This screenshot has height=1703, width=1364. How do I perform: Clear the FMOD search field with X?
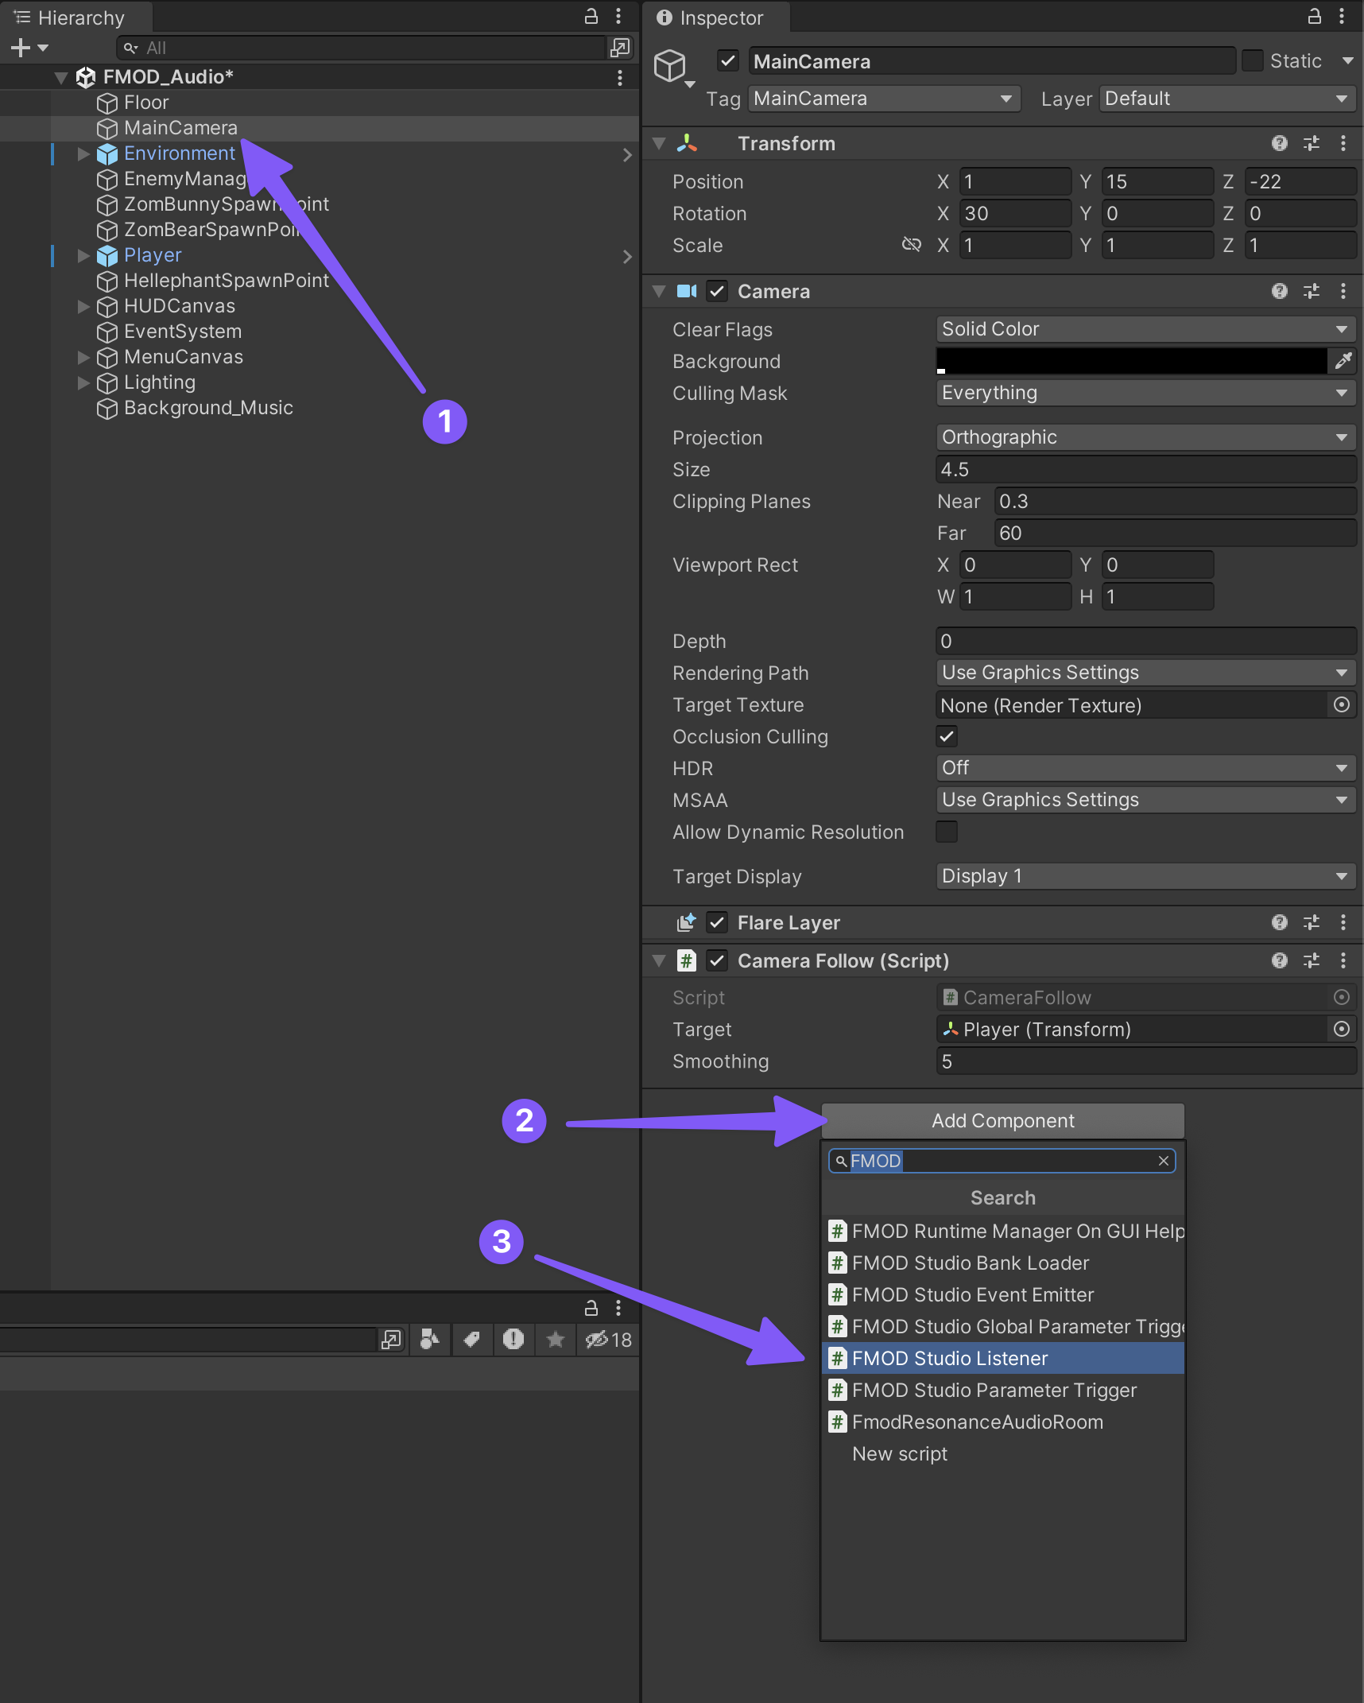(1164, 1161)
